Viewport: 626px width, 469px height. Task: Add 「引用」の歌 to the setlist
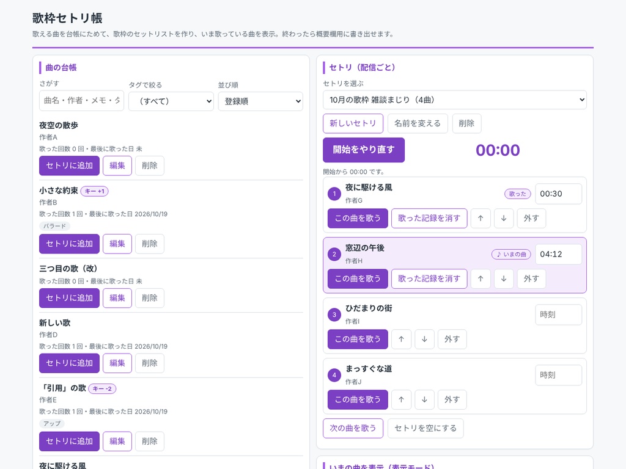click(x=69, y=441)
